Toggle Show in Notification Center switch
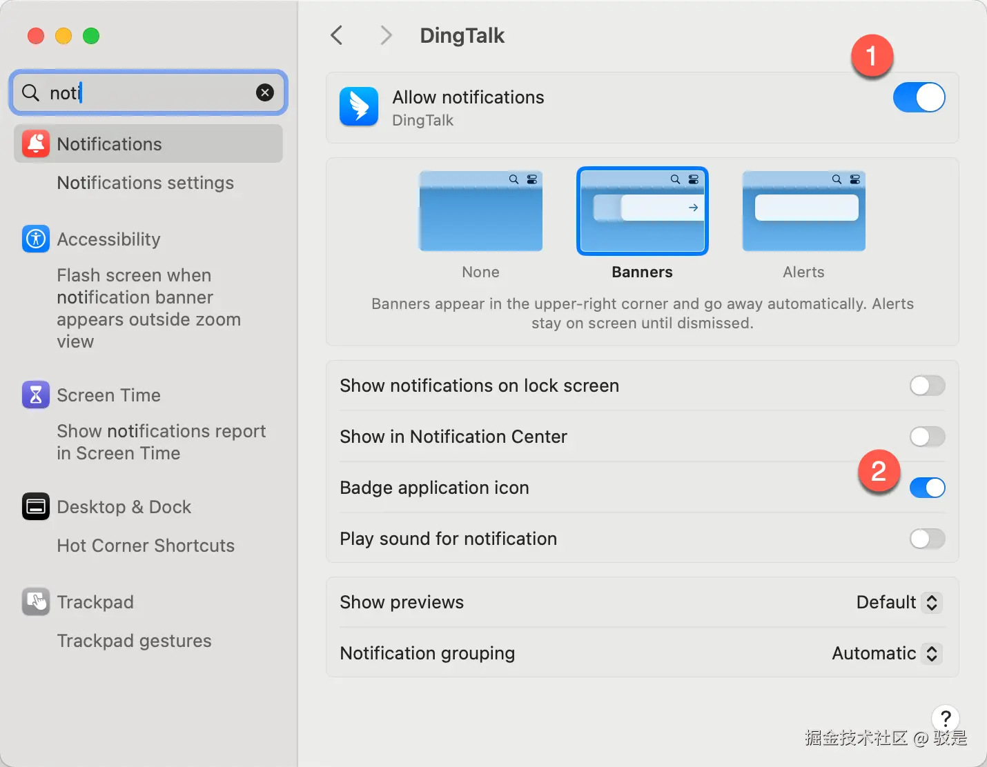Viewport: 987px width, 767px height. pyautogui.click(x=927, y=437)
